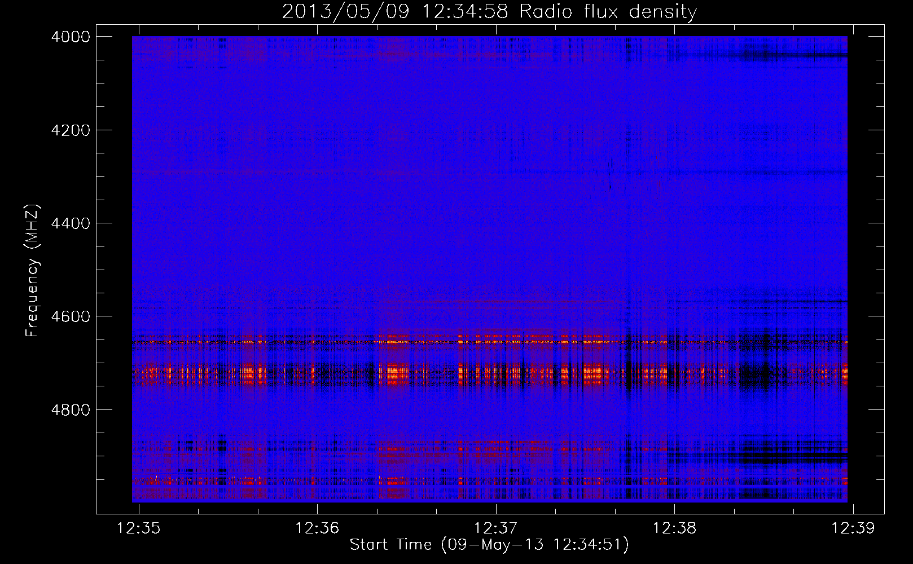
Task: Click the 12:37 time tick label
Action: click(495, 528)
